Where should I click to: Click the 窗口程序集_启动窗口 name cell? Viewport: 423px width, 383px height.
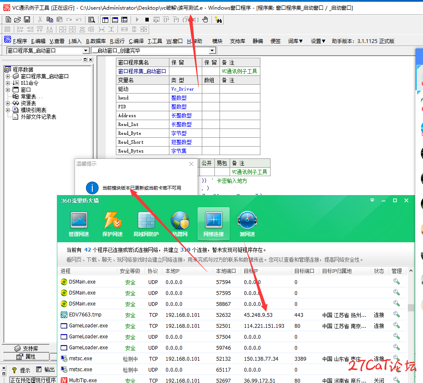tap(142, 71)
